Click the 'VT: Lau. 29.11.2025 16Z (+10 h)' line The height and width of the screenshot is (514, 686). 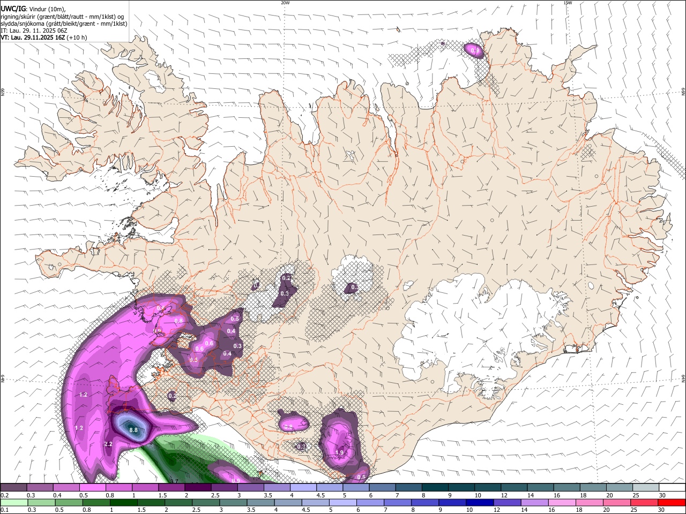[43, 37]
